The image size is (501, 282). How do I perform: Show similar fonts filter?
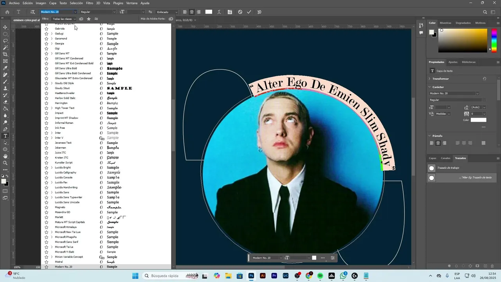coord(96,19)
